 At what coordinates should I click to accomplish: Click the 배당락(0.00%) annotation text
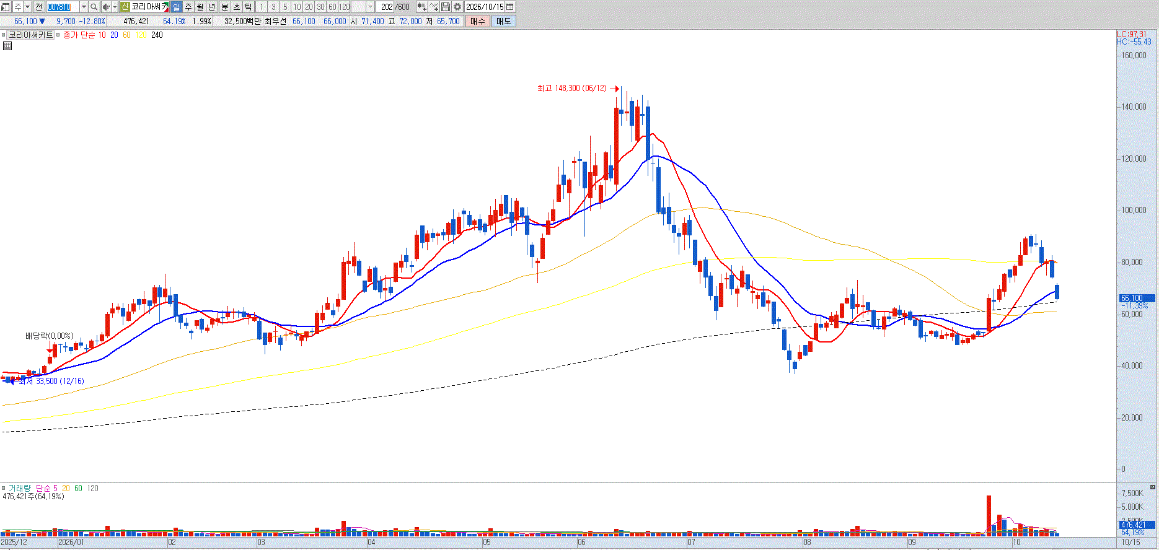[49, 336]
